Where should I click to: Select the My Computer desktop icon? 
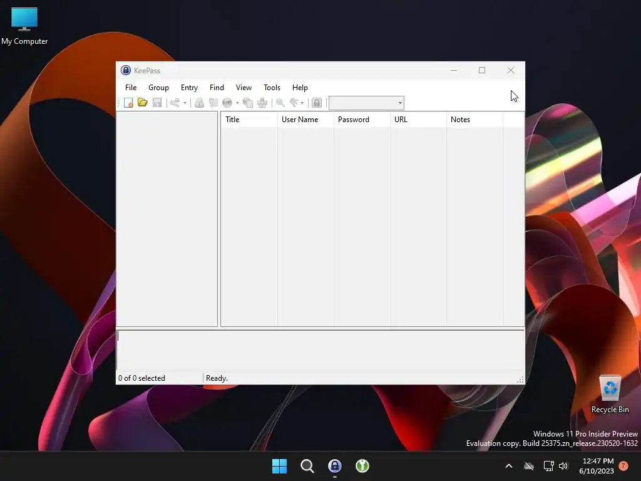[24, 26]
